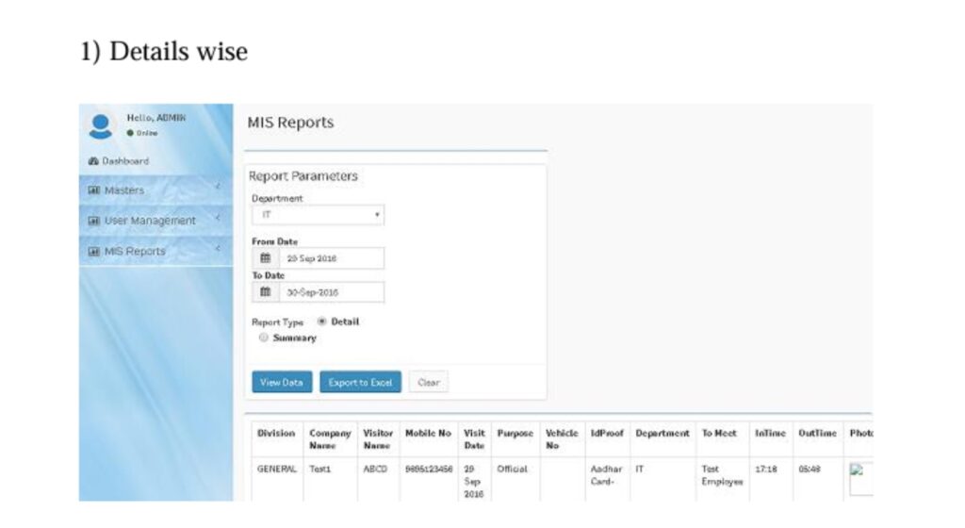This screenshot has height=528, width=965.
Task: Open the From Date calendar icon
Action: pyautogui.click(x=266, y=258)
